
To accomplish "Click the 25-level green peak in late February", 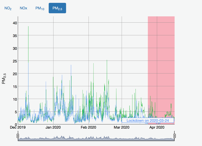I will pos(107,60).
